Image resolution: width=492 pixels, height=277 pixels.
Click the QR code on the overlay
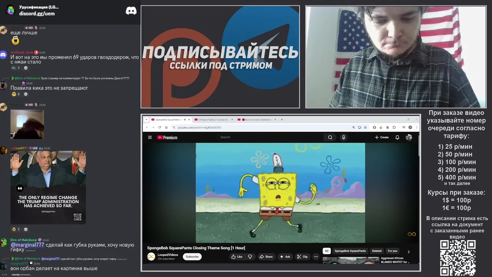(x=458, y=258)
